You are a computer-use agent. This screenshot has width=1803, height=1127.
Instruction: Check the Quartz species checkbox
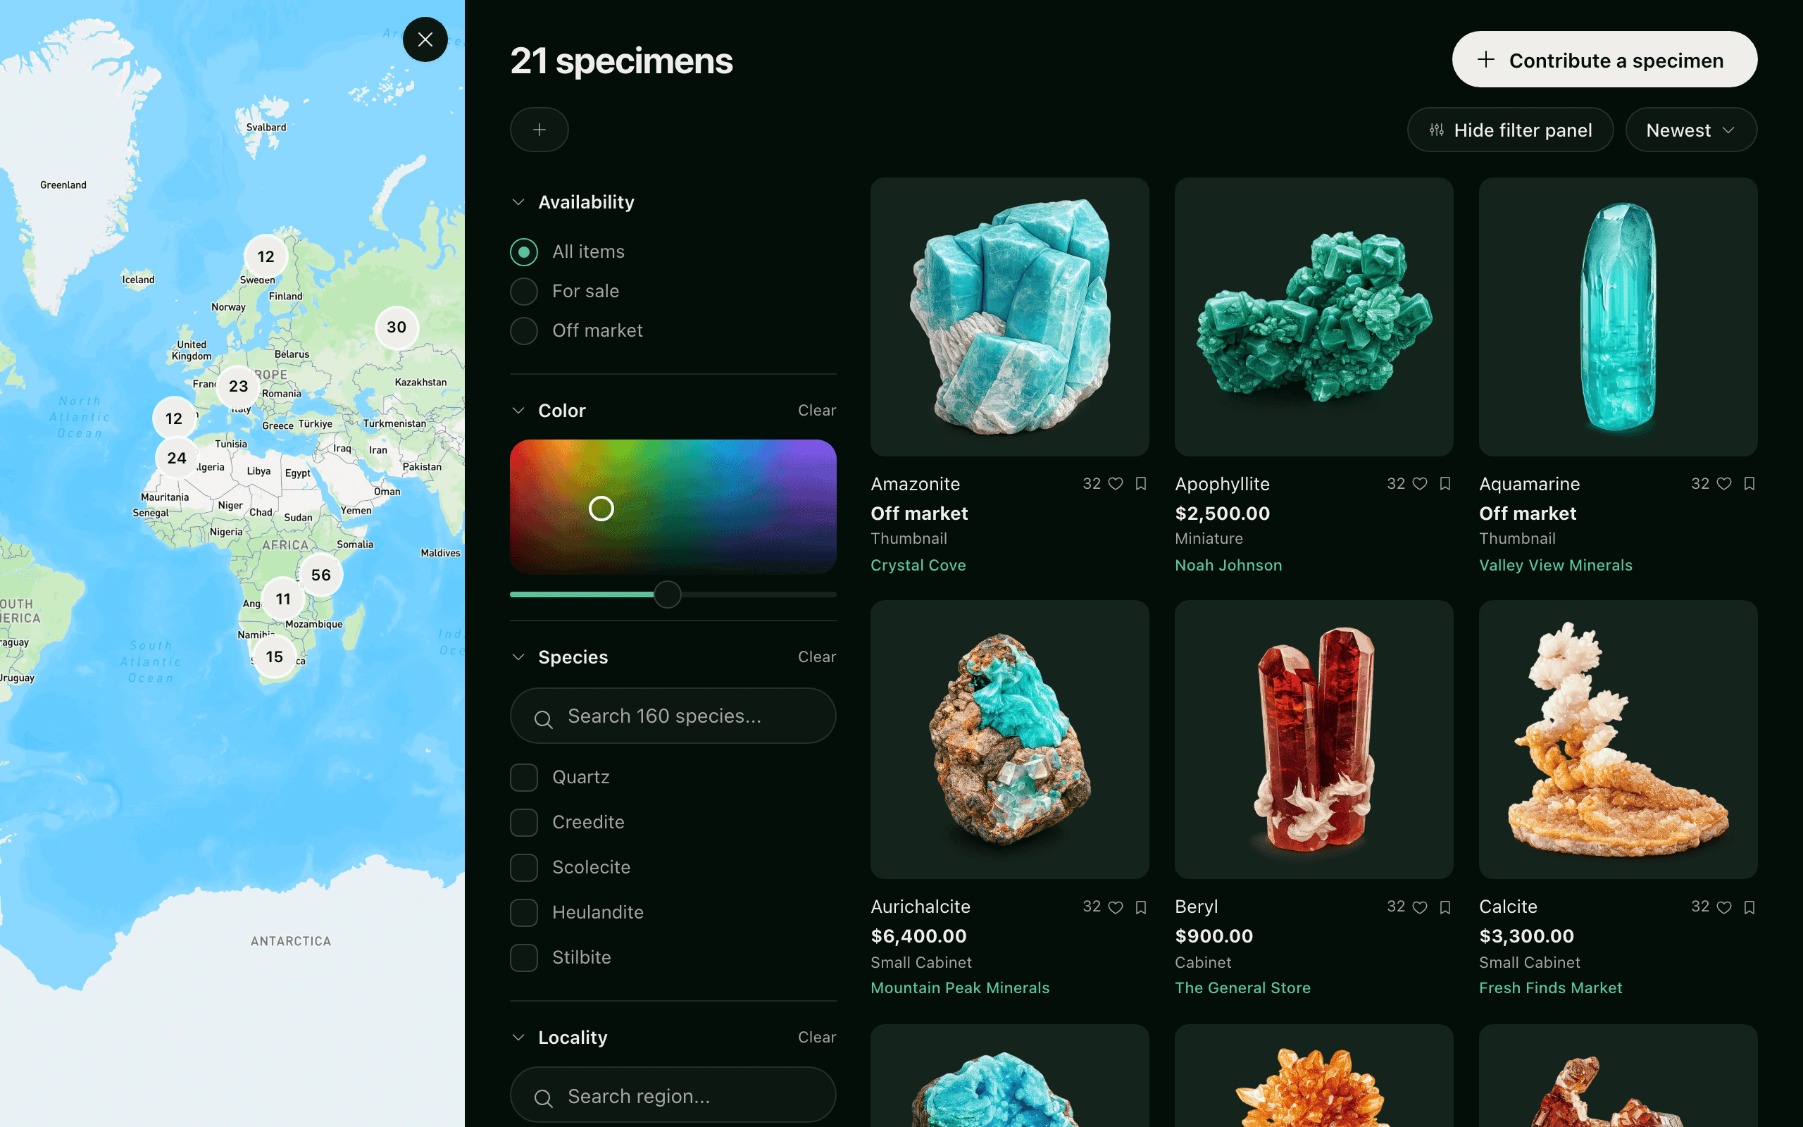click(x=524, y=778)
